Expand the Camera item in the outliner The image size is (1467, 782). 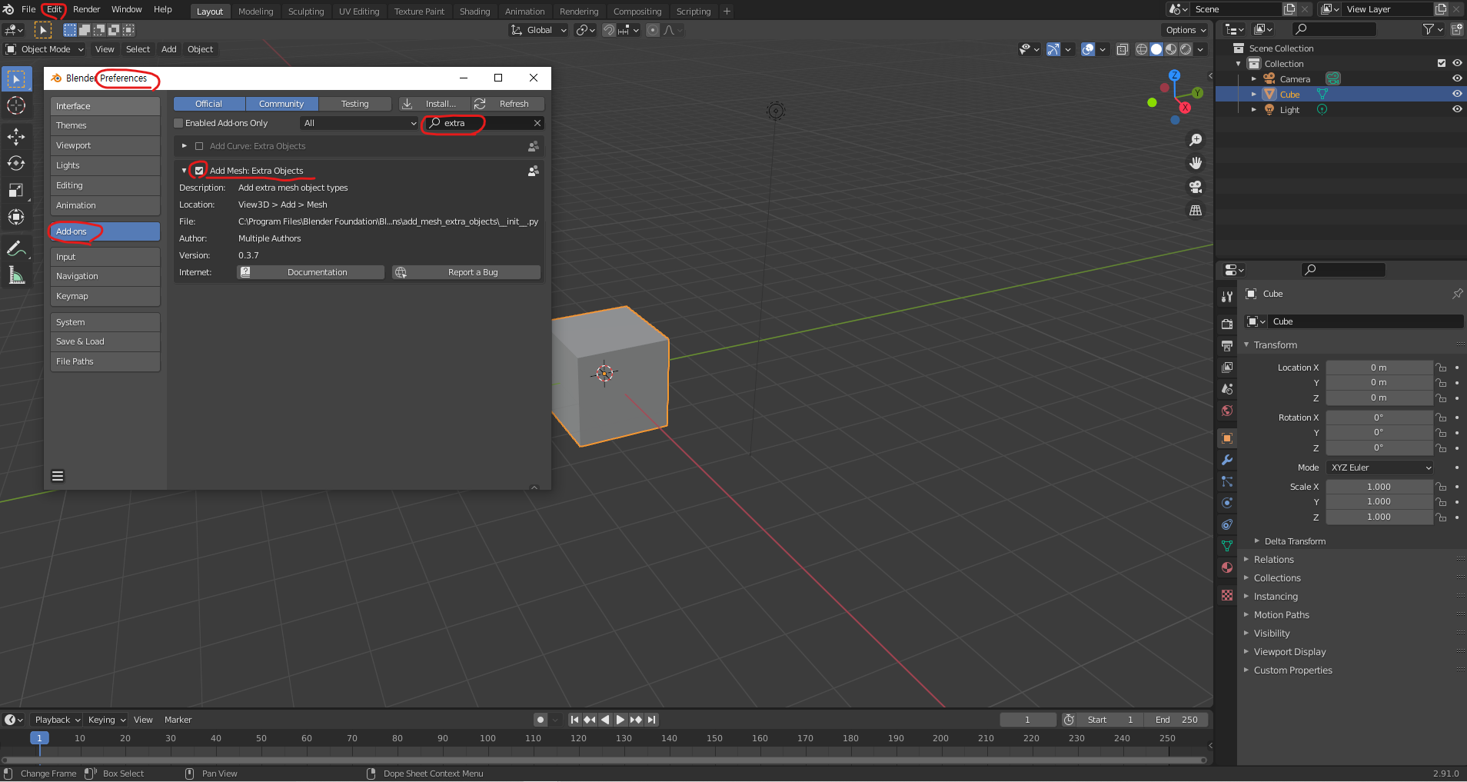click(1252, 78)
